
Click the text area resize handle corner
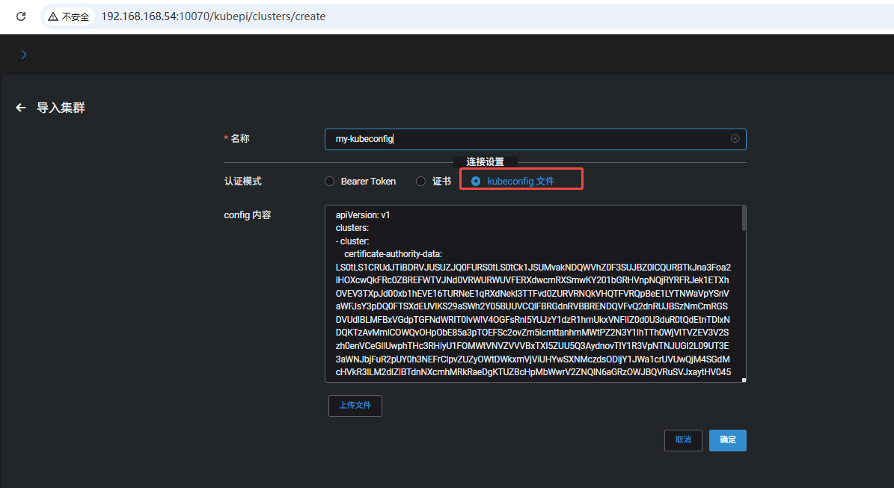(743, 380)
